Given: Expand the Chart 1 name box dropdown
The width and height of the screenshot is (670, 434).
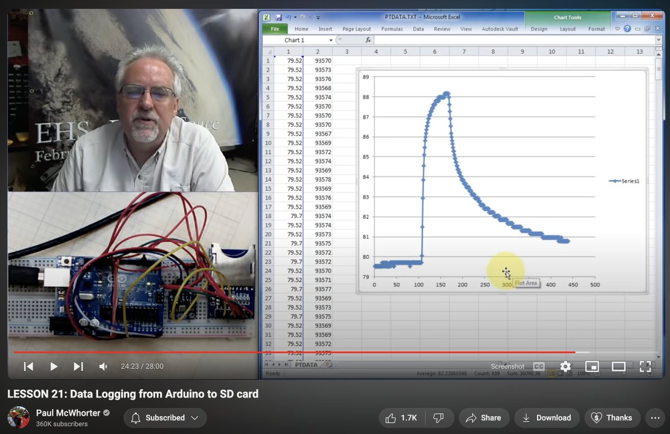Looking at the screenshot, I should click(x=331, y=40).
